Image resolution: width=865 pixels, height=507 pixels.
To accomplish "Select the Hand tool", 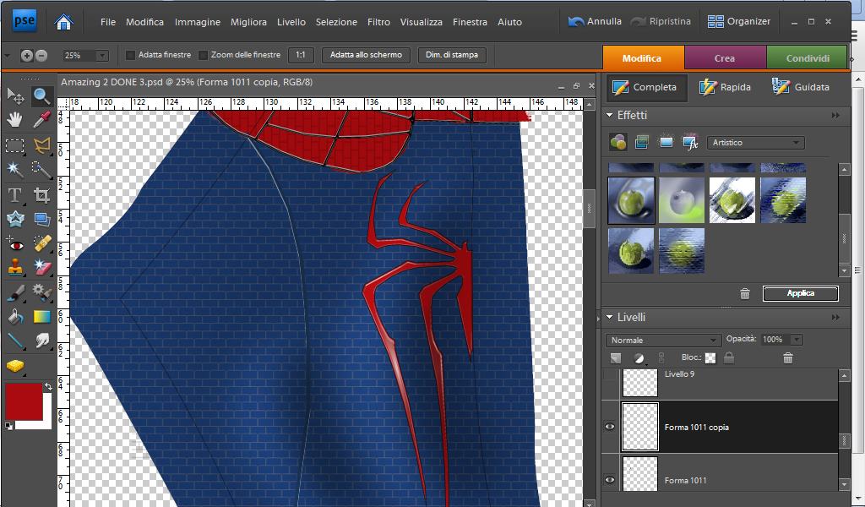I will (x=15, y=119).
